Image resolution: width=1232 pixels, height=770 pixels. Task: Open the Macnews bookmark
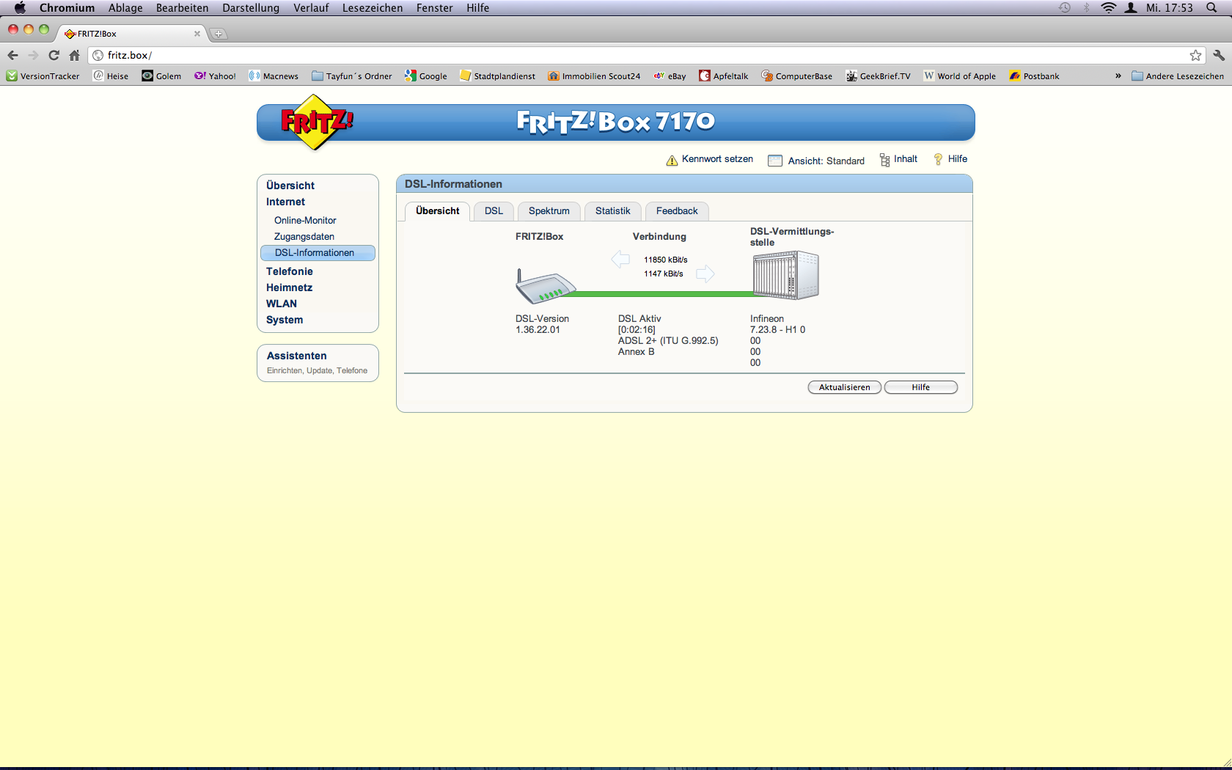[x=274, y=76]
